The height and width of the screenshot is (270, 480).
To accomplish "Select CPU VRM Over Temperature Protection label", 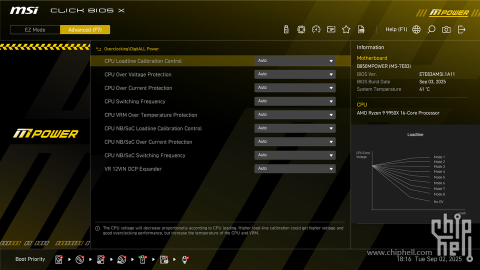I will click(x=150, y=115).
